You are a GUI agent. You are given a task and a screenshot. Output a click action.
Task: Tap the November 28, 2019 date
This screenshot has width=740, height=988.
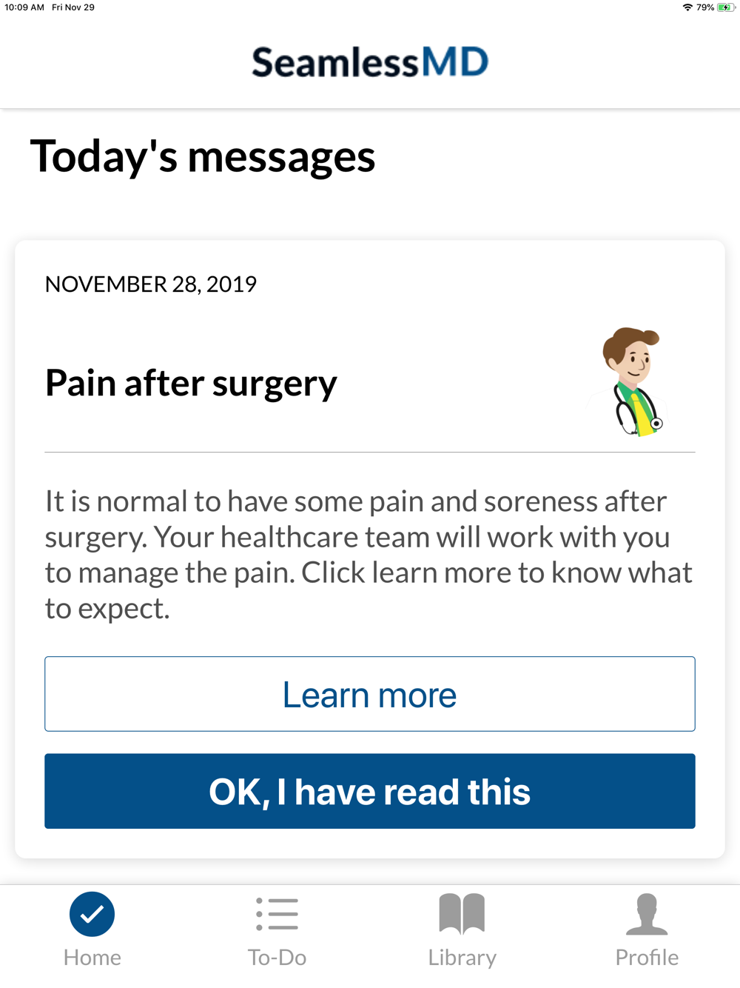[x=151, y=284]
